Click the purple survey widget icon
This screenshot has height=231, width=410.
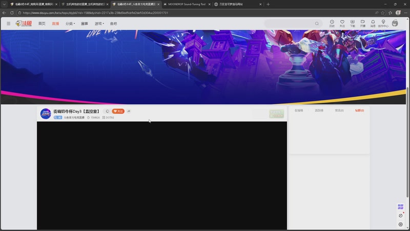click(400, 207)
